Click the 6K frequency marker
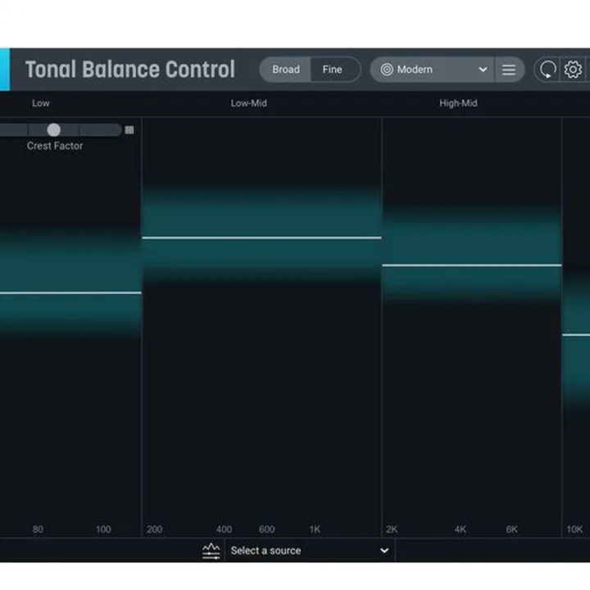590x590 pixels. pyautogui.click(x=511, y=529)
